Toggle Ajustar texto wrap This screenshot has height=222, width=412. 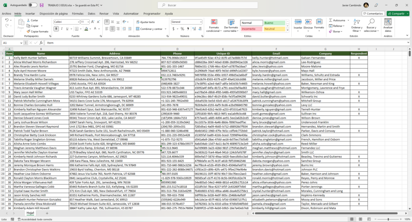pos(145,22)
